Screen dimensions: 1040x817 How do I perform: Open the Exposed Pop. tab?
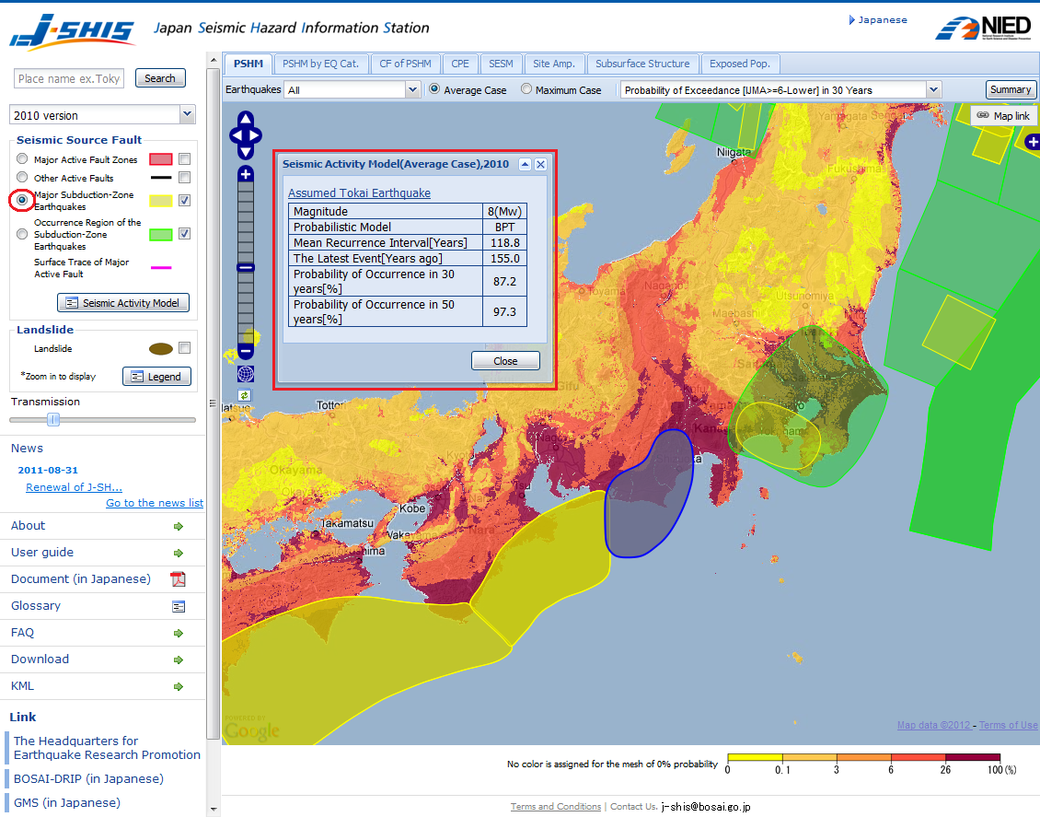click(741, 64)
